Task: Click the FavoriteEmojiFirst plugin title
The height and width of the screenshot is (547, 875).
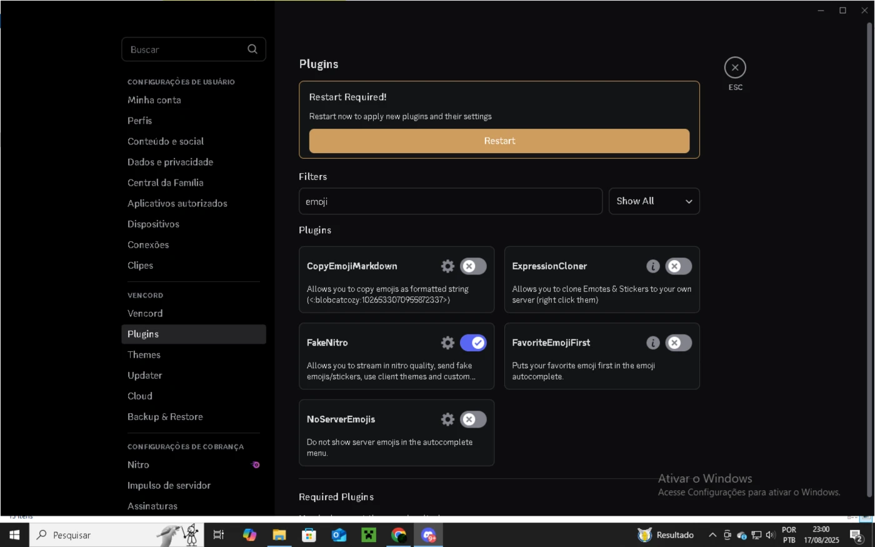Action: pyautogui.click(x=551, y=343)
